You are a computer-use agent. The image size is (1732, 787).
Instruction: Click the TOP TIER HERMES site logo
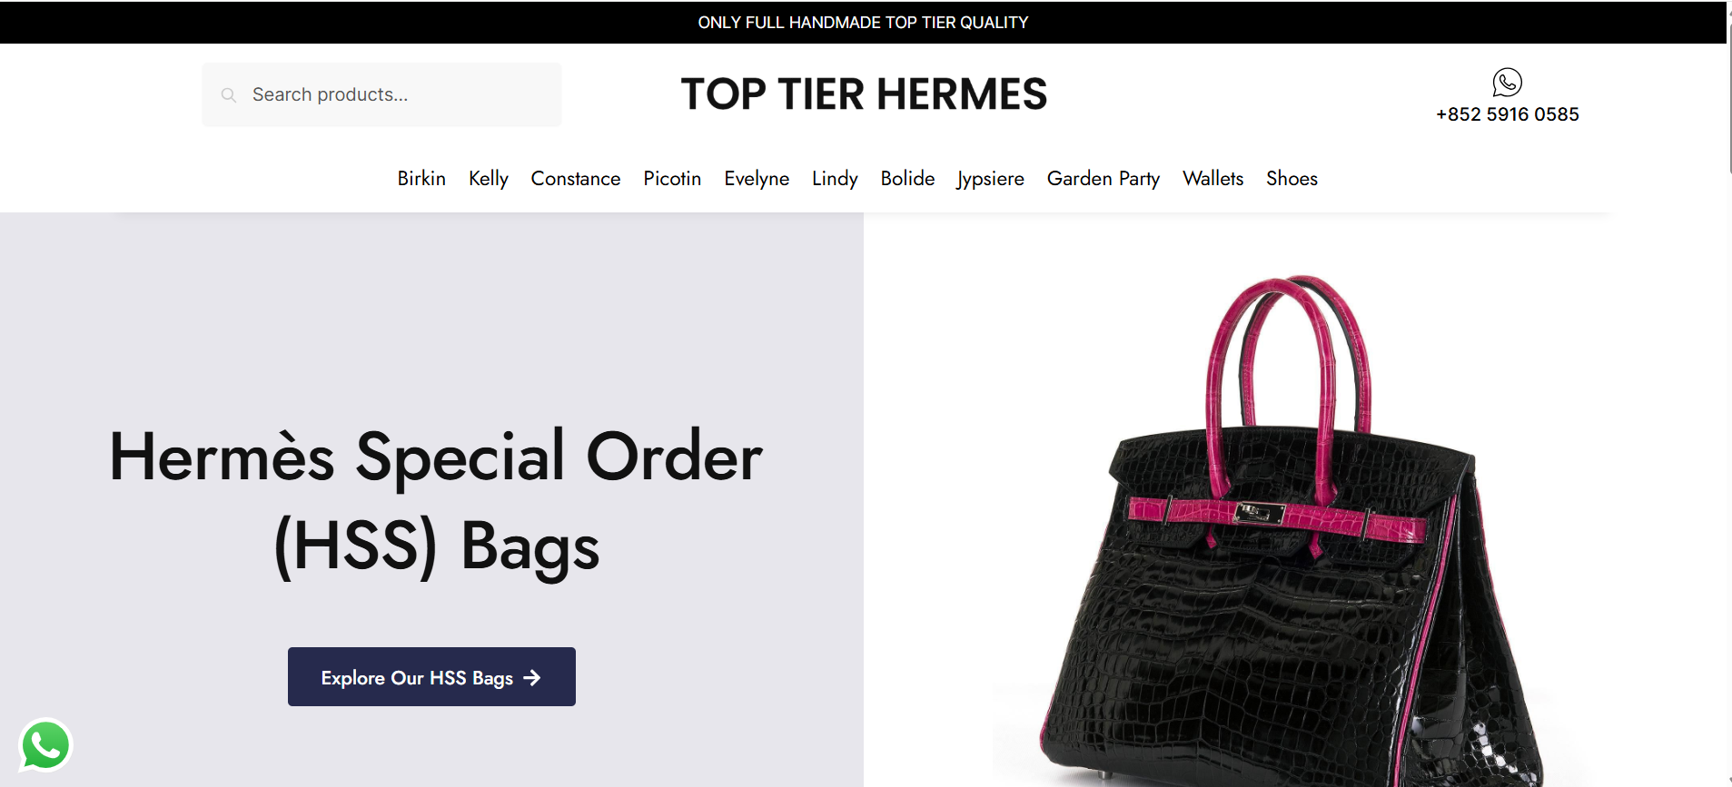(864, 94)
